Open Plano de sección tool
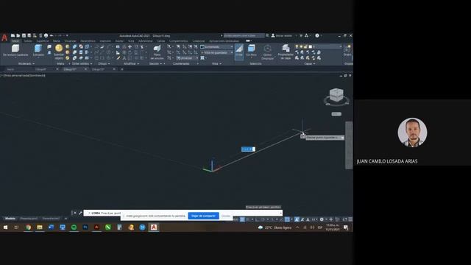The image size is (471, 265). click(157, 52)
